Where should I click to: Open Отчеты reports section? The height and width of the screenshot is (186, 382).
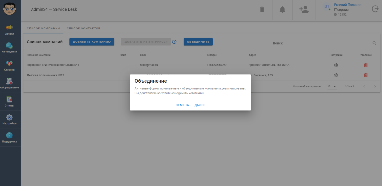pos(9,102)
